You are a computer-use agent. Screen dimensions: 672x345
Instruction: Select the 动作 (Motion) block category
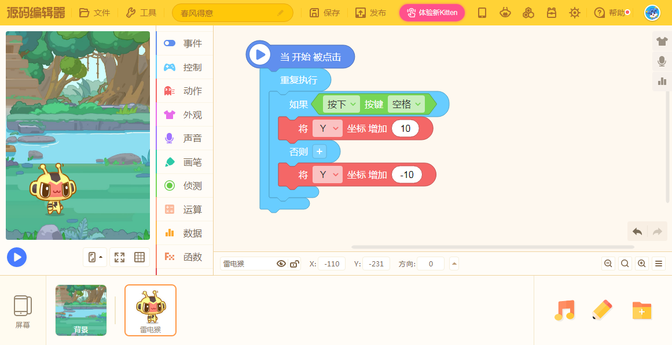[185, 91]
